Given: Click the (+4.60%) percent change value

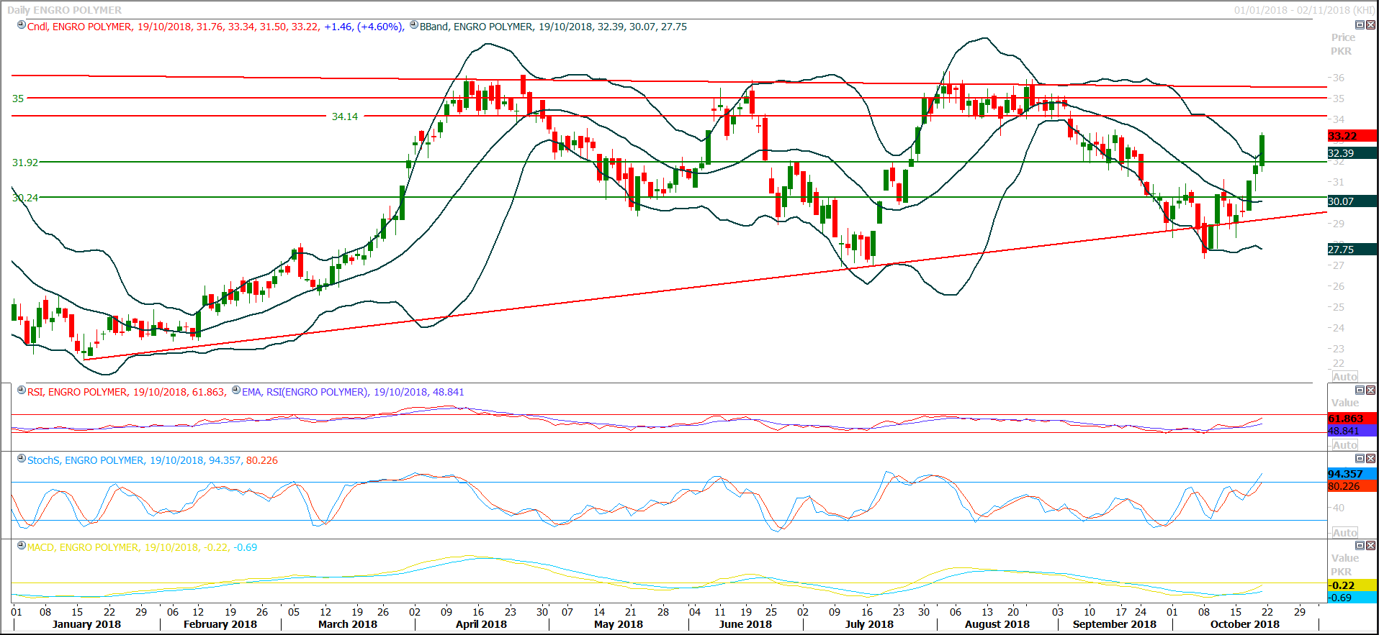Looking at the screenshot, I should 381,27.
